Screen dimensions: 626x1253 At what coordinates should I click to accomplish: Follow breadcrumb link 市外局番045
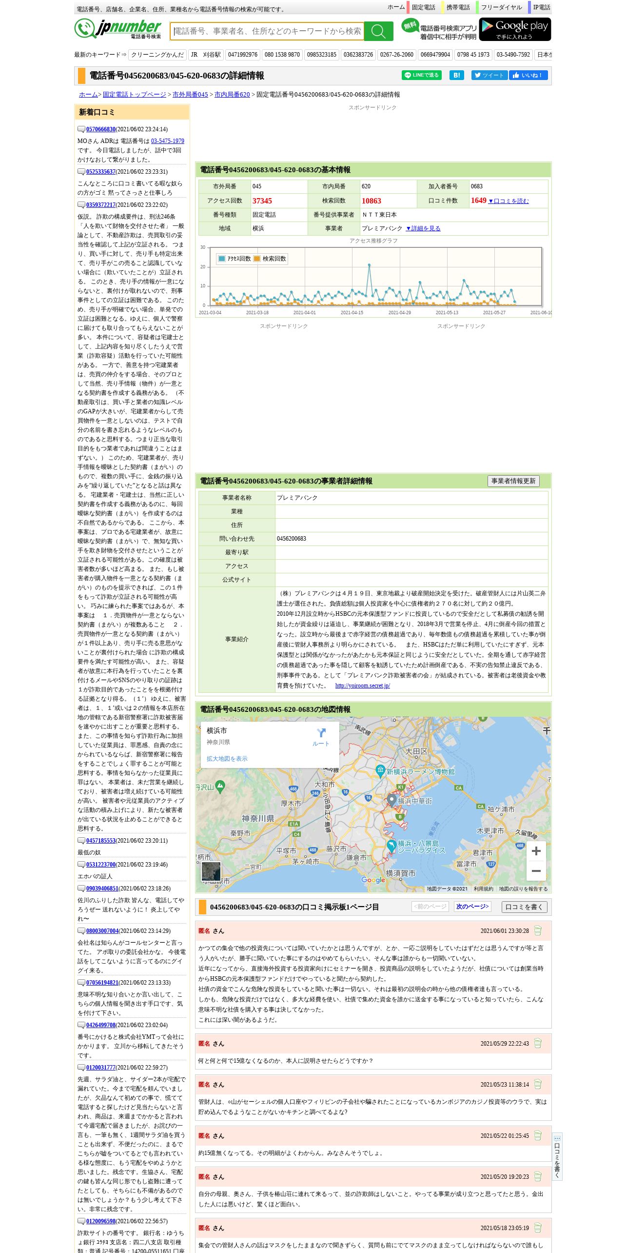coord(190,95)
